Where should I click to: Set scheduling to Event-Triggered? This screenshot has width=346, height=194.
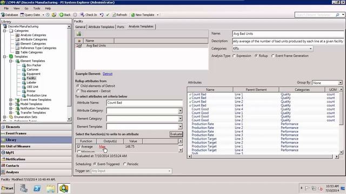pos(95,164)
